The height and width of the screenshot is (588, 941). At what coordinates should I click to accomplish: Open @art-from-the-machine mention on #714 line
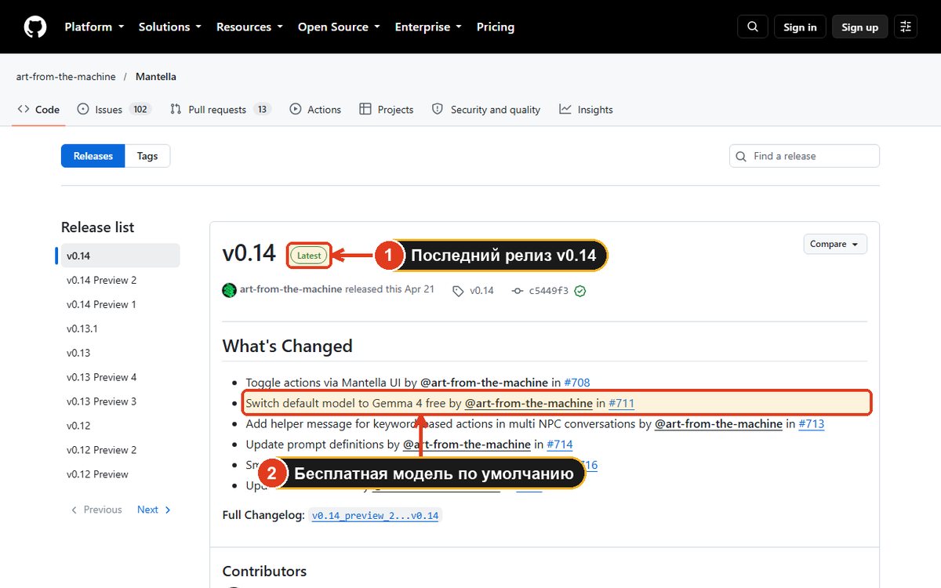467,444
